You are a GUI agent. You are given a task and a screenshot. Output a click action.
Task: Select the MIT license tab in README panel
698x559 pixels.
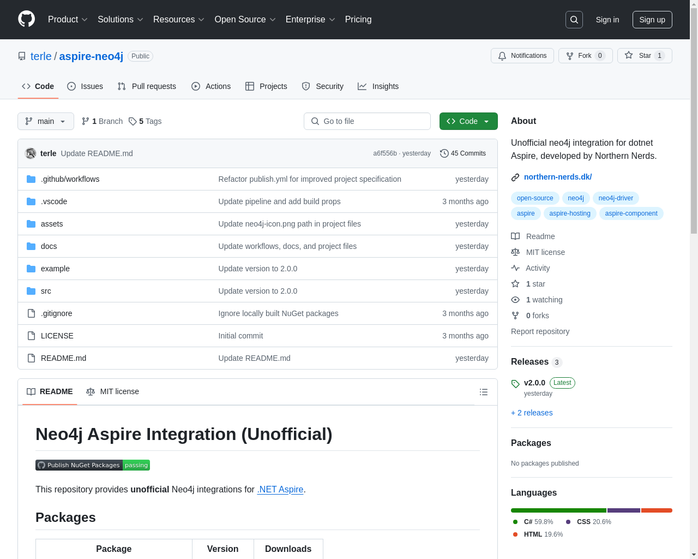pos(112,391)
